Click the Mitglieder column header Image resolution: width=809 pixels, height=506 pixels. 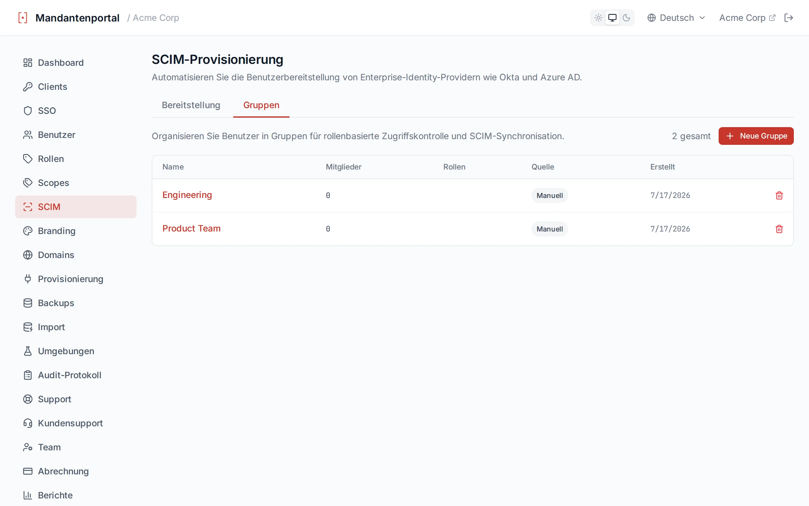tap(344, 167)
